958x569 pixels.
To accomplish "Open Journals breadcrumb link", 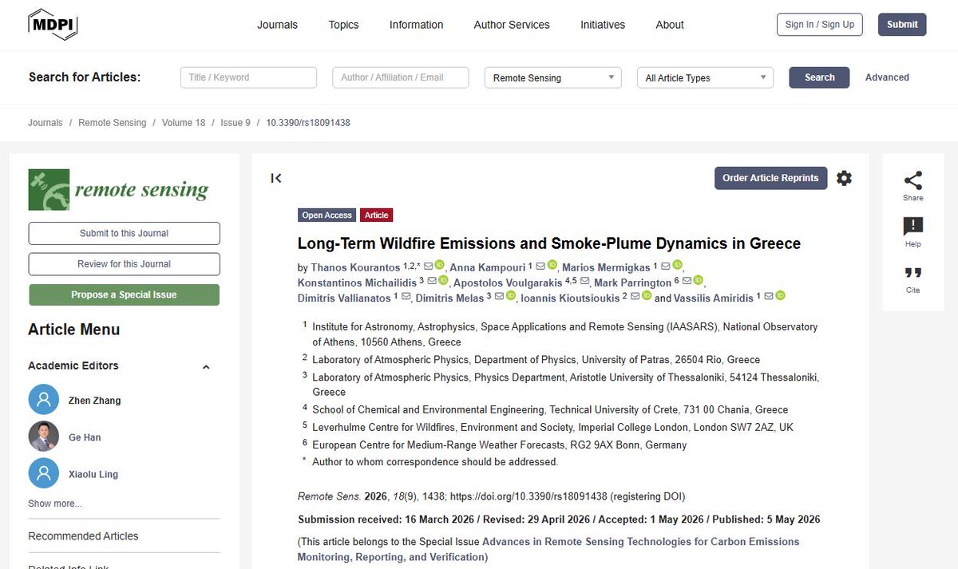I will tap(45, 123).
